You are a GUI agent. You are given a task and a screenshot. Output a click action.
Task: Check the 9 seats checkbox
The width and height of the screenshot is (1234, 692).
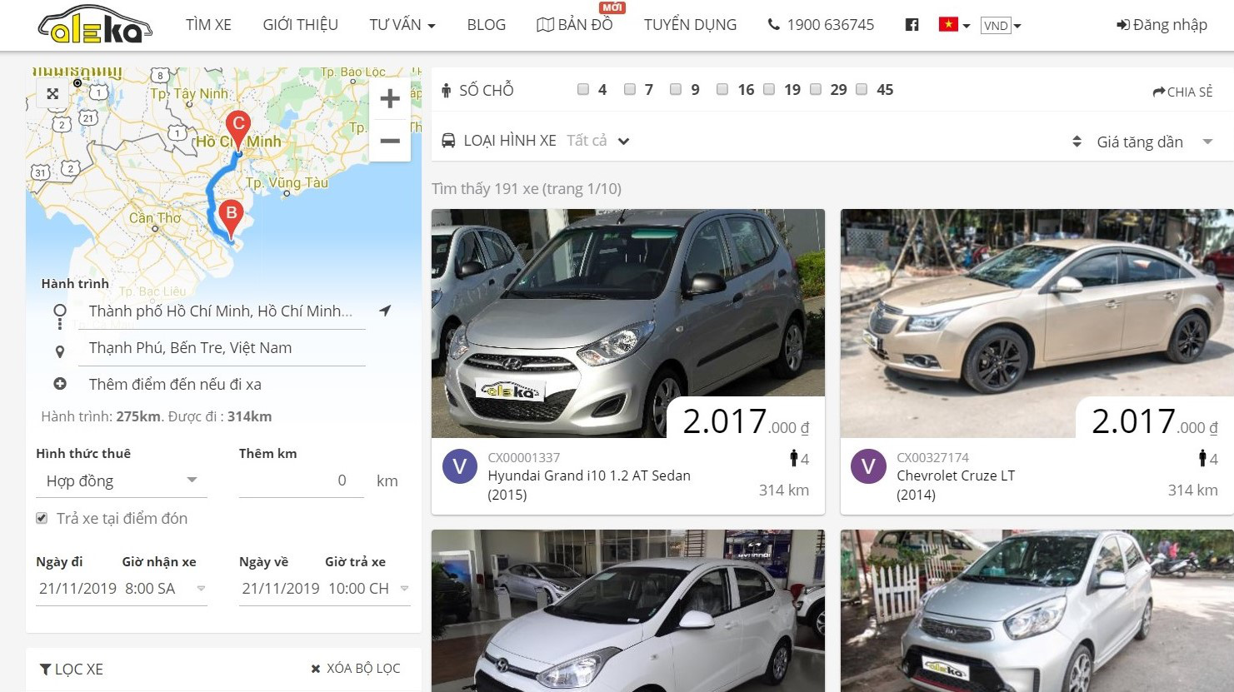[x=676, y=89]
